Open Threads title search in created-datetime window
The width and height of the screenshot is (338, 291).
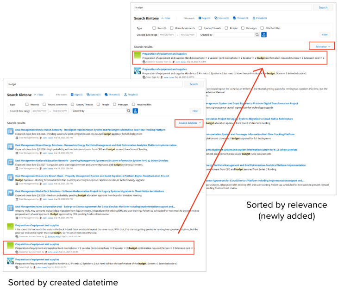(112, 95)
